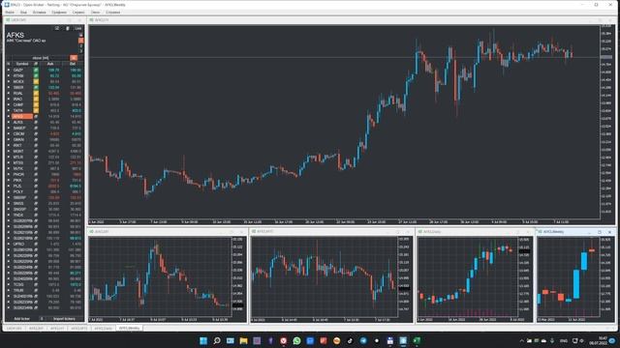
Task: Open WhatsApp from the taskbar
Action: [x=296, y=340]
